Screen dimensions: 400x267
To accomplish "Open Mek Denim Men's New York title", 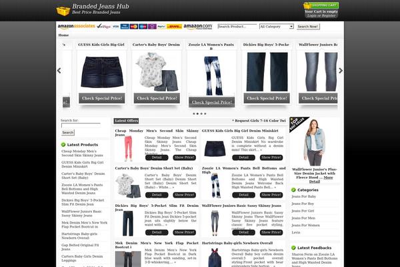I will [157, 245].
